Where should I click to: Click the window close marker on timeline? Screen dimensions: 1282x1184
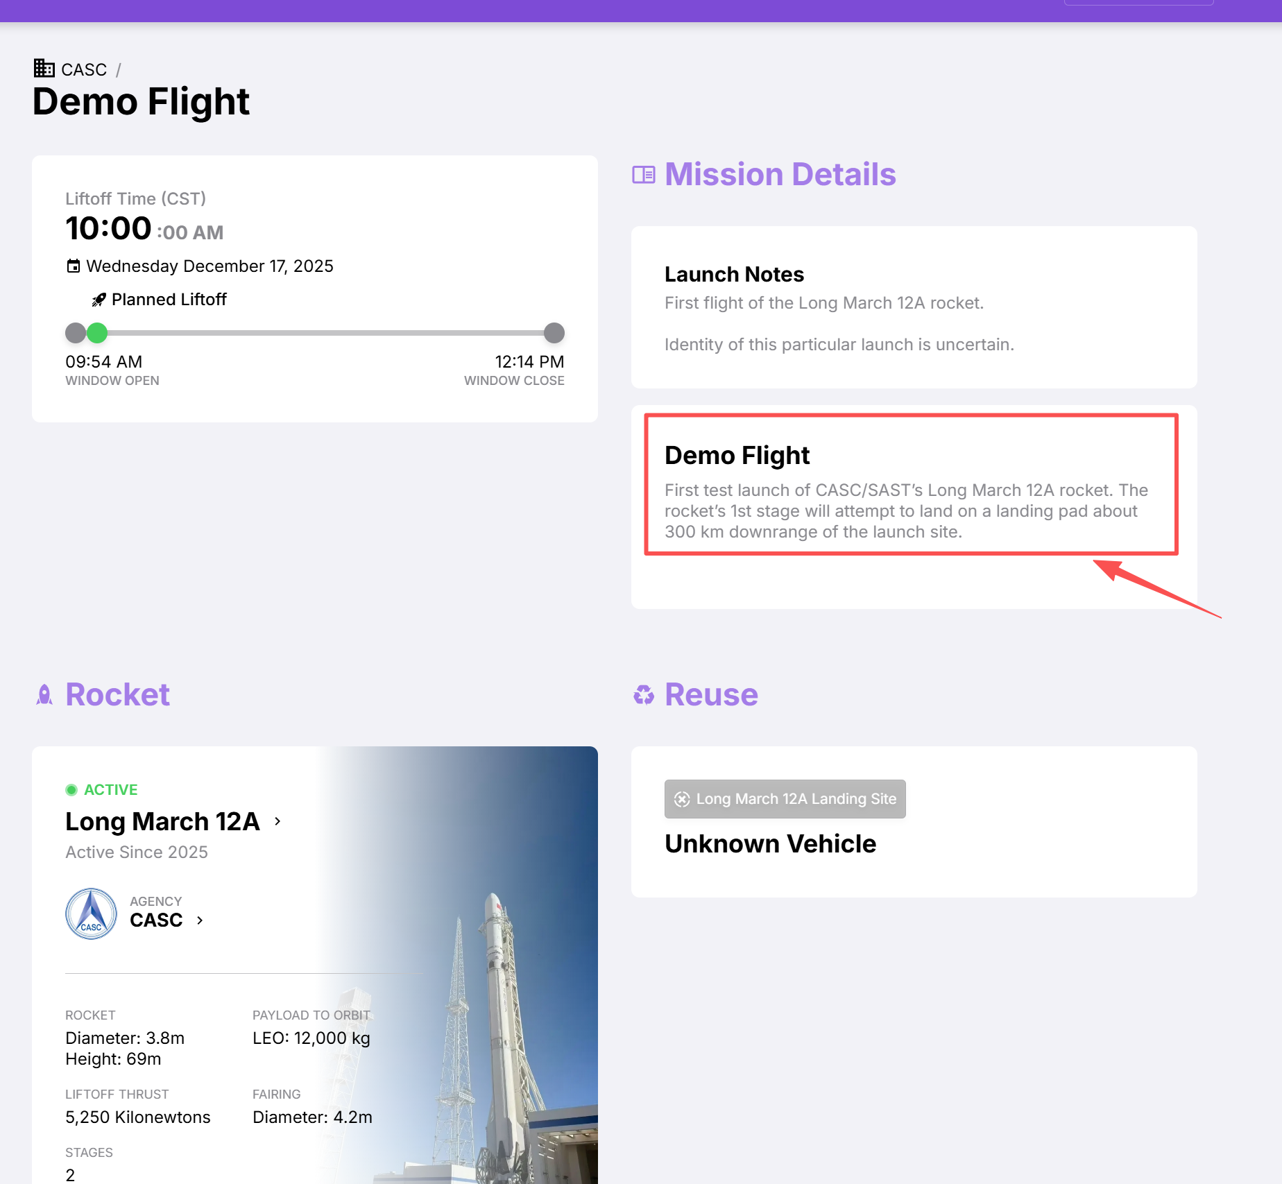[x=554, y=333]
